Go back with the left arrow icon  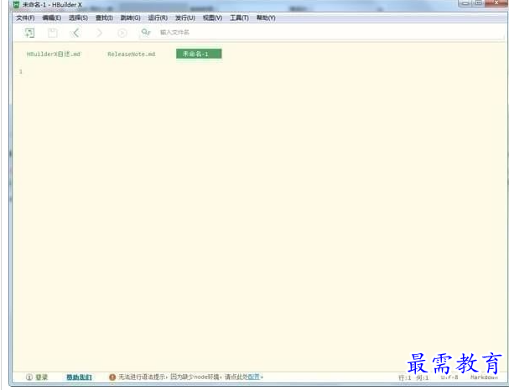[75, 33]
